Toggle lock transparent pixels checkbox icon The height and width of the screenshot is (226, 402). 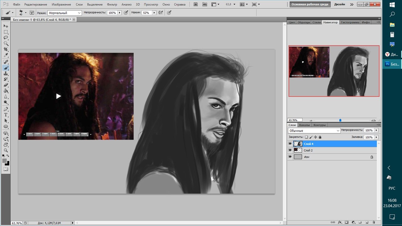pos(307,137)
